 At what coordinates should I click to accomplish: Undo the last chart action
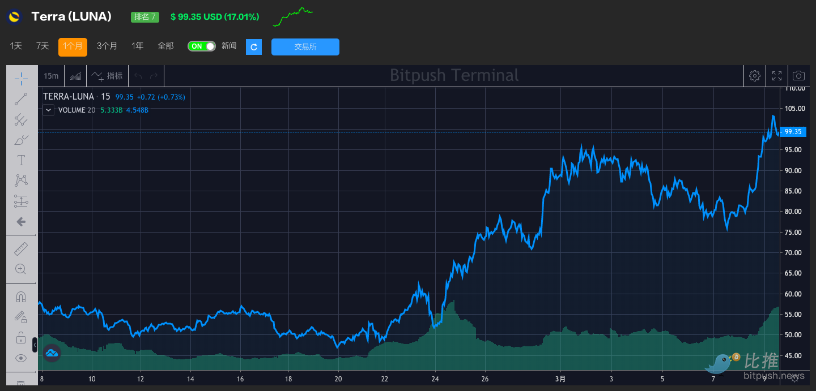click(x=138, y=76)
